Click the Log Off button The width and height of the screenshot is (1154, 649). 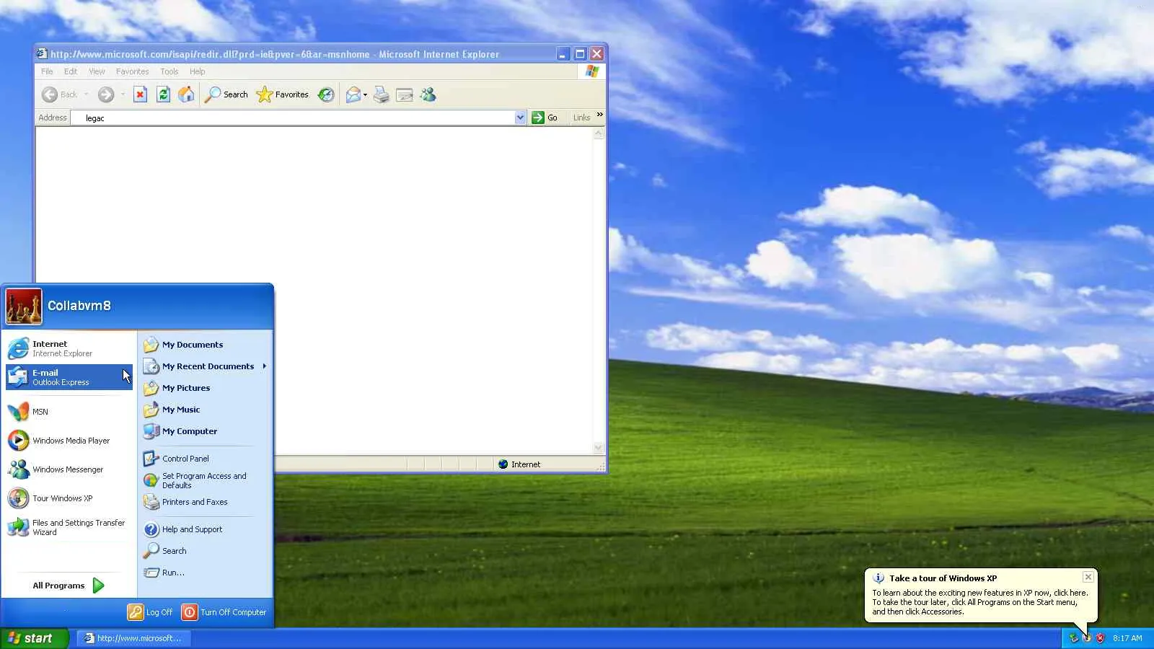pyautogui.click(x=151, y=612)
